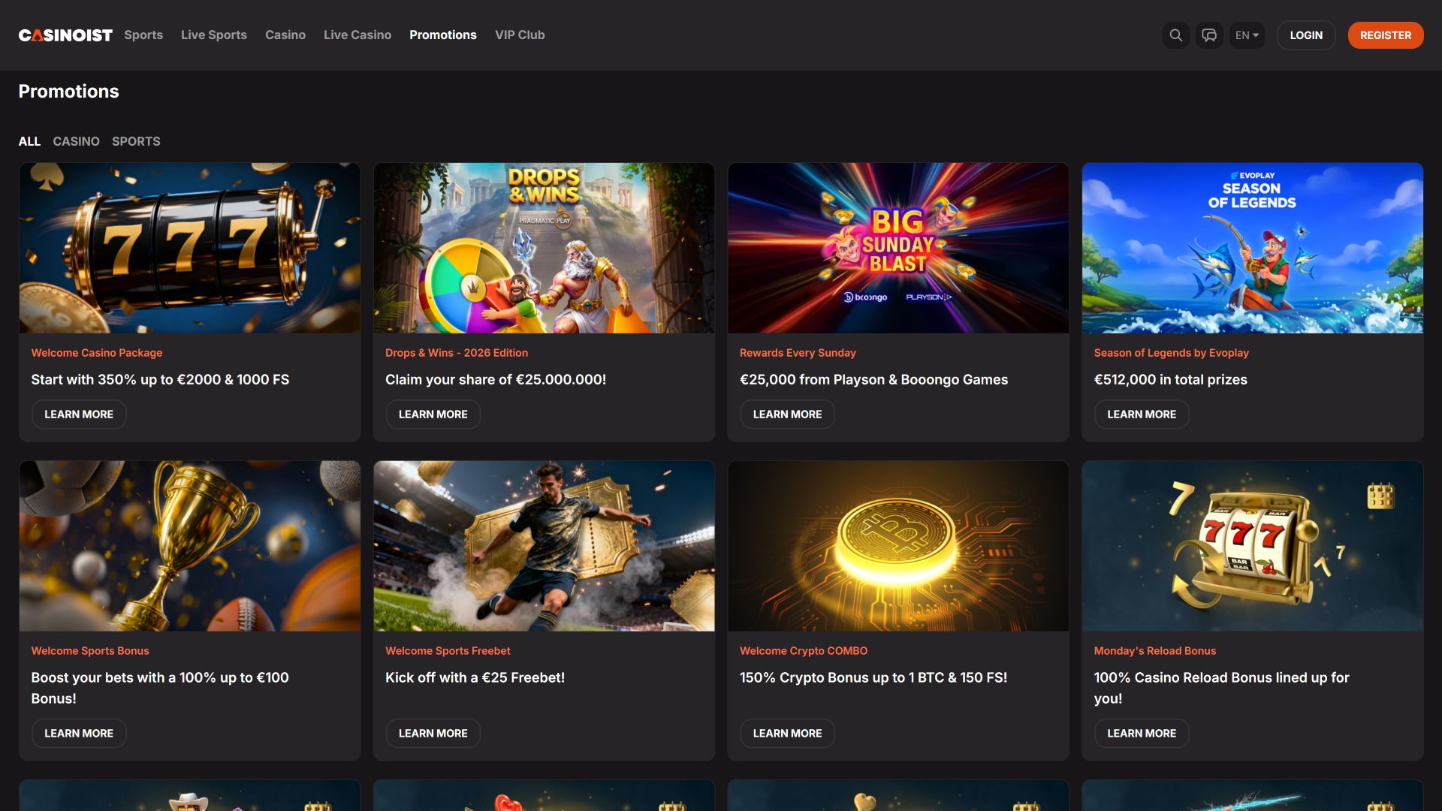Click the Casinoist logo

(x=65, y=35)
